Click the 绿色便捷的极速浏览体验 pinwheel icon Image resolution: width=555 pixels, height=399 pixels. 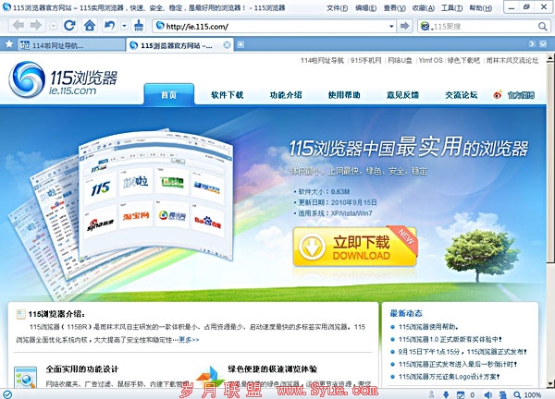(x=210, y=377)
